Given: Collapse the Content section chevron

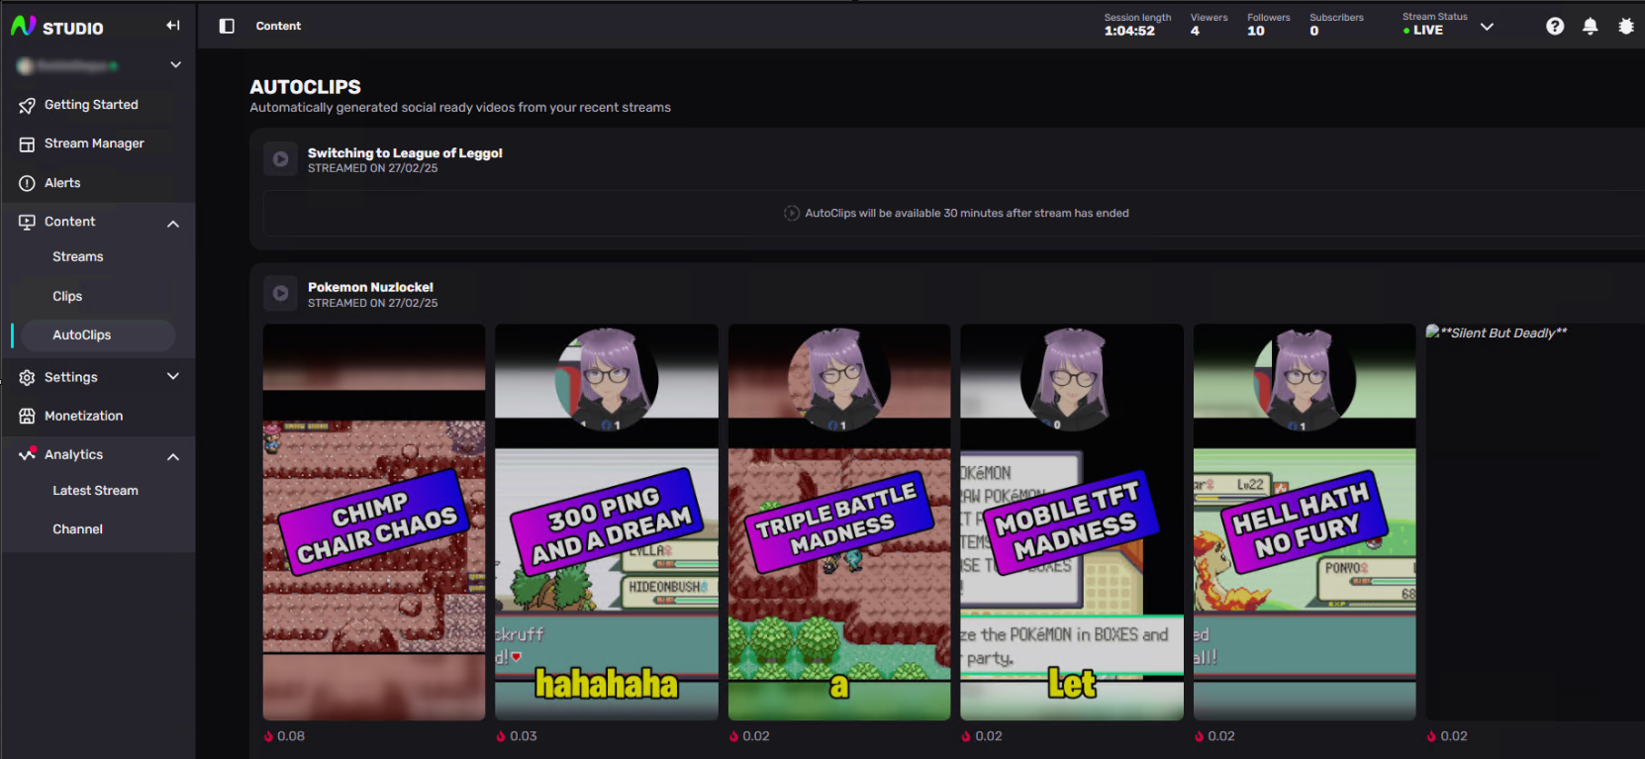Looking at the screenshot, I should click(173, 224).
